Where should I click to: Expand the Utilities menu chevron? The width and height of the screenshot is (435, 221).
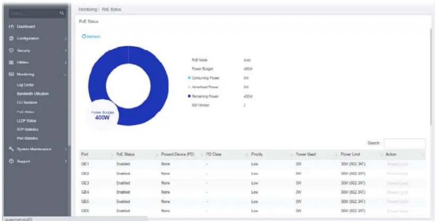tap(66, 63)
